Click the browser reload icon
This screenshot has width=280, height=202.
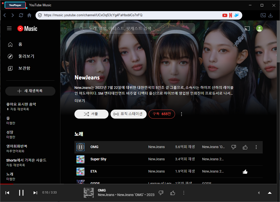coord(21,15)
